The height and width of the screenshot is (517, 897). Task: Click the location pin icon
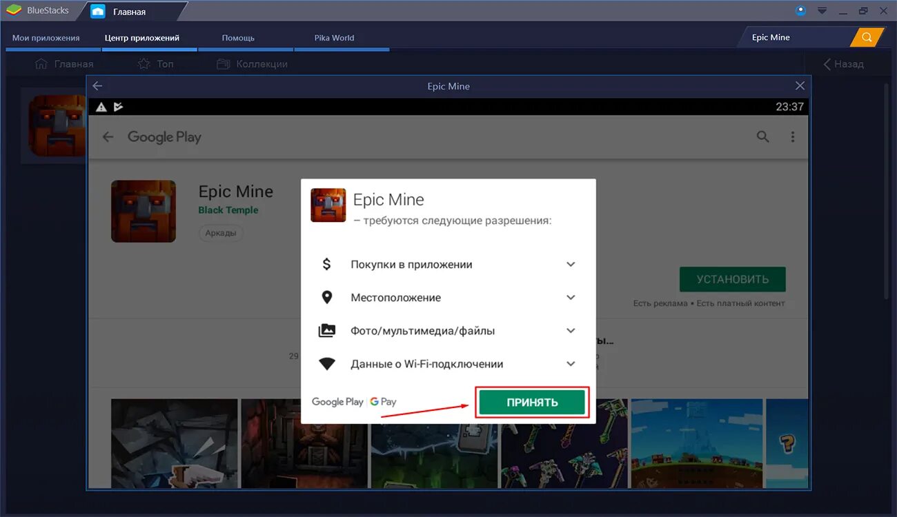(x=327, y=298)
